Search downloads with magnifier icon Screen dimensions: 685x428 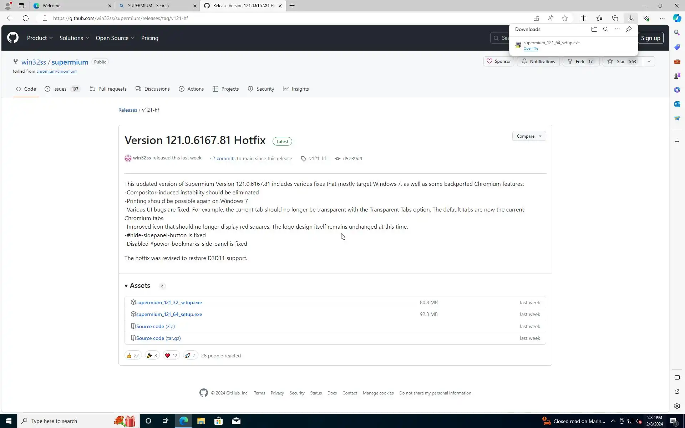coord(605,29)
